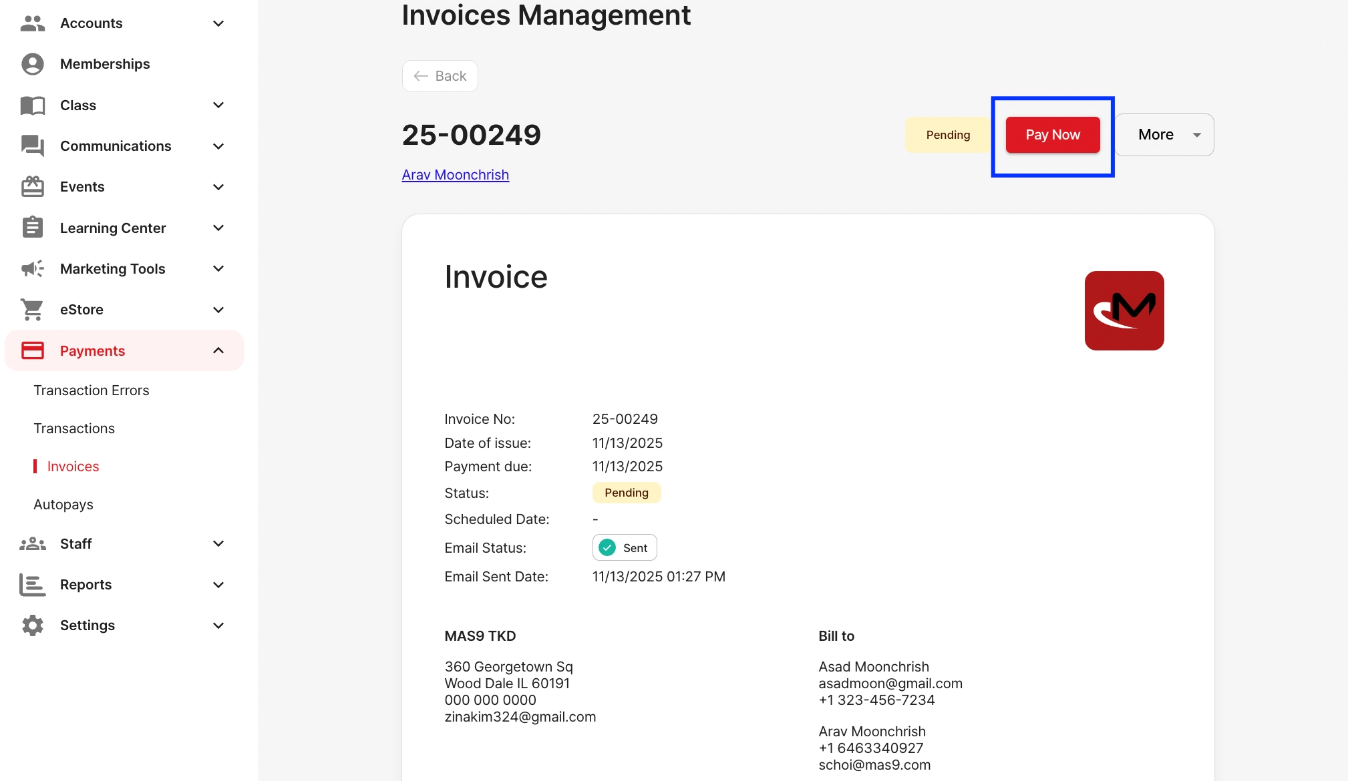Click the Memberships profile icon
Screen dimensions: 1348x781
click(32, 64)
